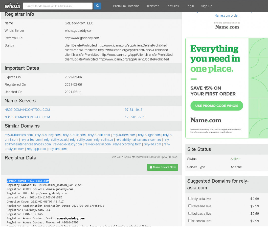268x227 pixels.
Task: Click Registrar IANA ID: 146 line
Action: tap(25, 214)
